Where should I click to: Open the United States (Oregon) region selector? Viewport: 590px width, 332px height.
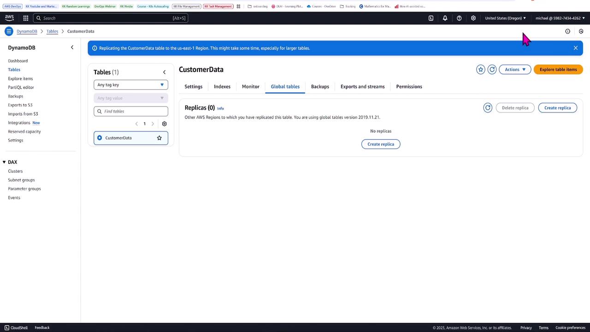(x=505, y=18)
